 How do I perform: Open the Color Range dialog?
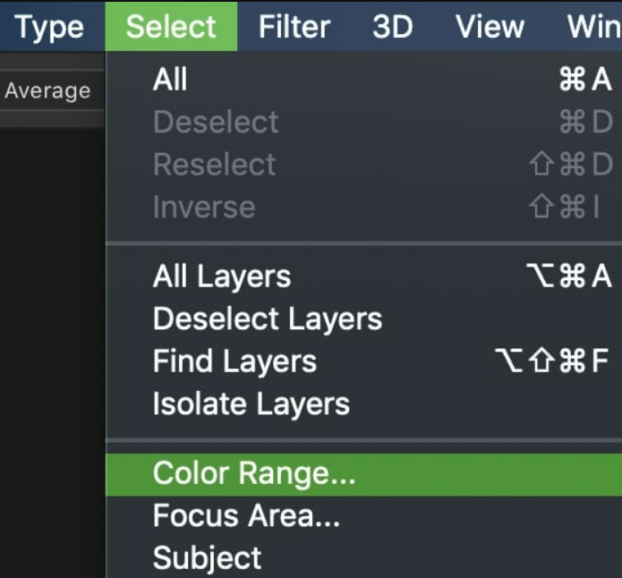tap(254, 473)
